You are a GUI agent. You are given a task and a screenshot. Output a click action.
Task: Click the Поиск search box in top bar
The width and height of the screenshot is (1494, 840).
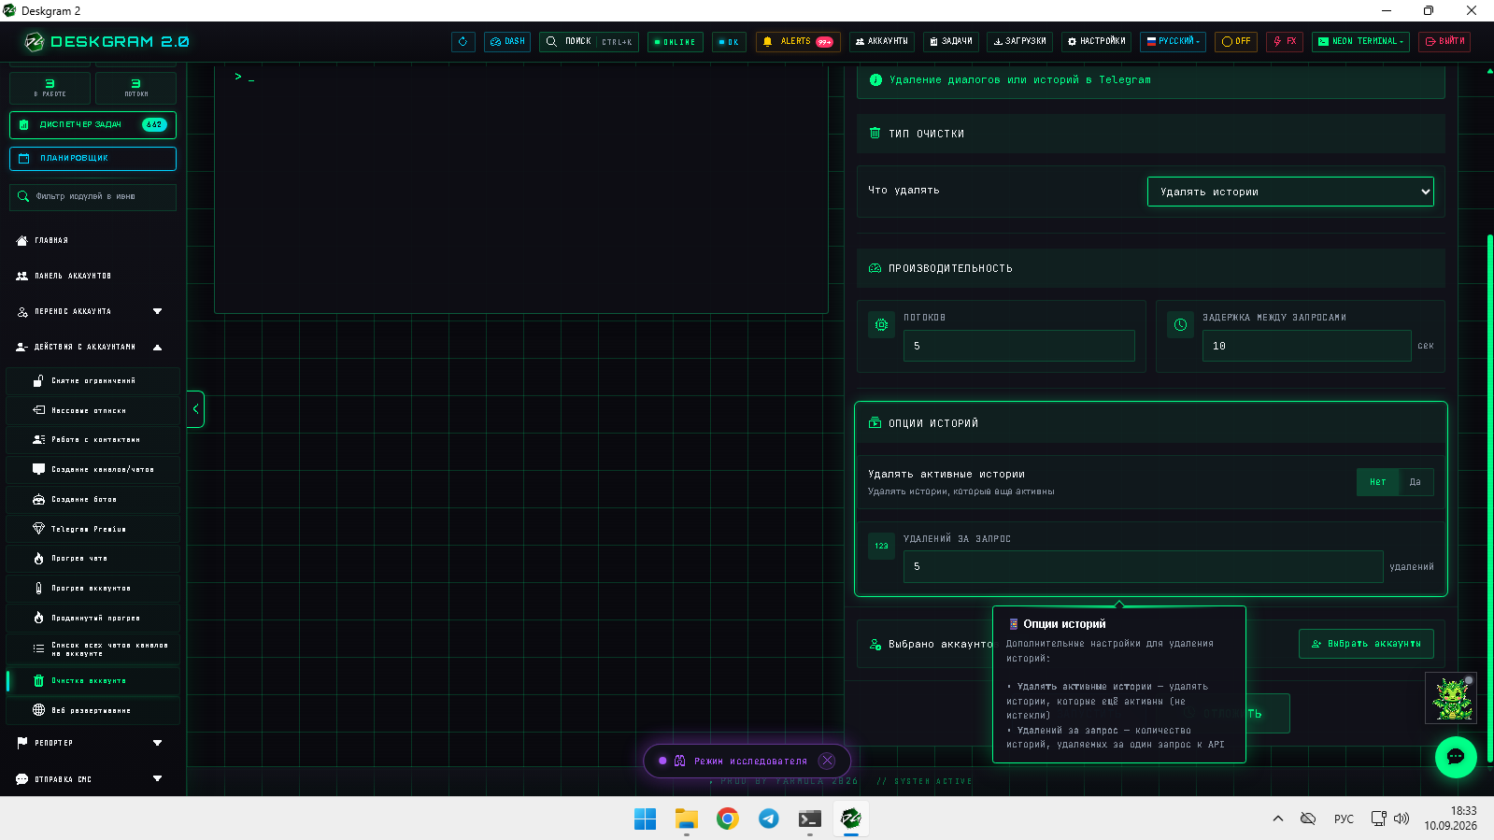click(589, 42)
